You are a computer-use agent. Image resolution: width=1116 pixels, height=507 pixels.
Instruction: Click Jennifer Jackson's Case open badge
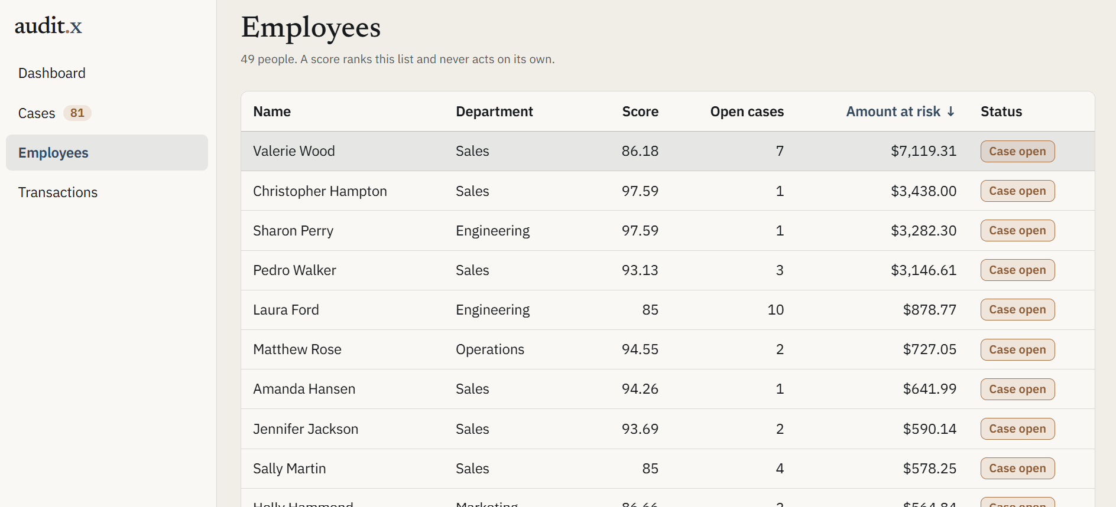[x=1018, y=429]
